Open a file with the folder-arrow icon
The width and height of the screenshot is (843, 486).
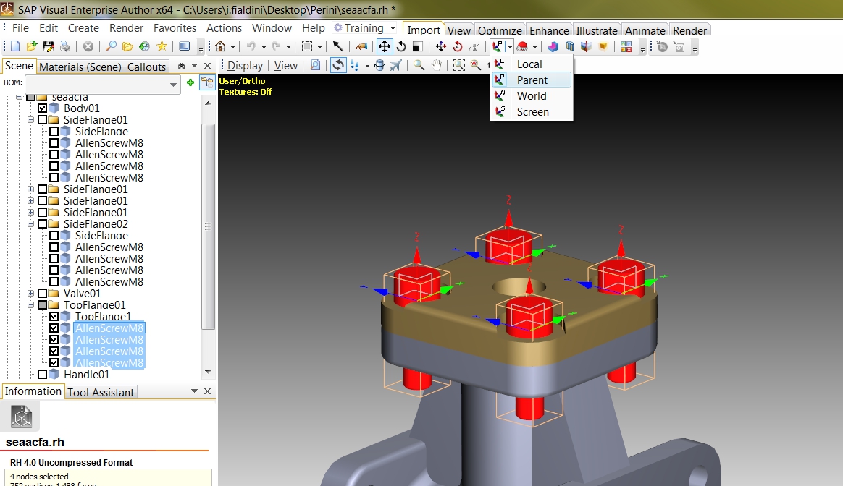pos(32,47)
